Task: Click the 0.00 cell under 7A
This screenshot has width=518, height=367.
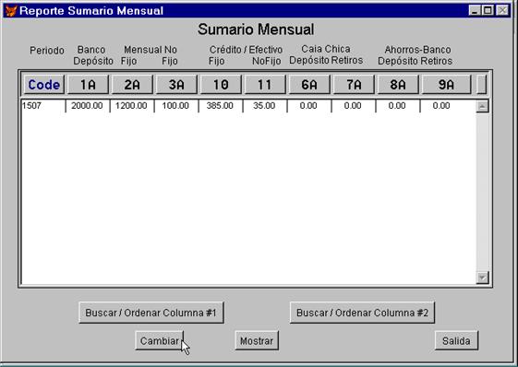Action: pos(353,106)
